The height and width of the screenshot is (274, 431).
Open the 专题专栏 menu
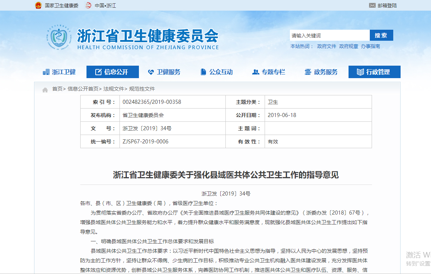tap(269, 72)
